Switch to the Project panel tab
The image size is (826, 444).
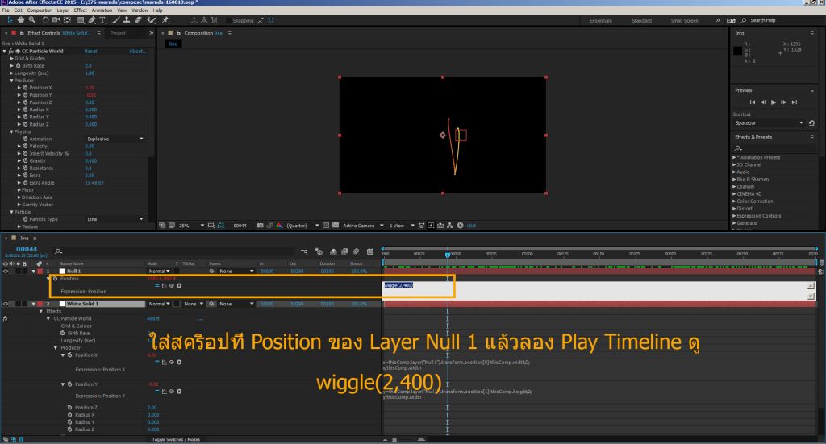118,33
